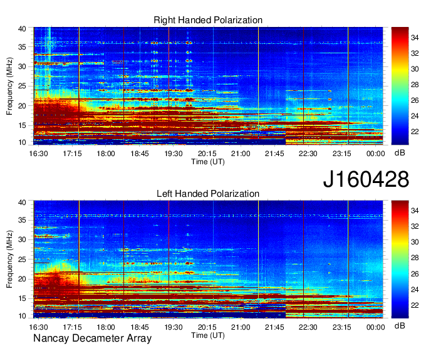Click the "Left Handed Polarization" plot title
Screen dimensions: 426x346
pos(208,194)
